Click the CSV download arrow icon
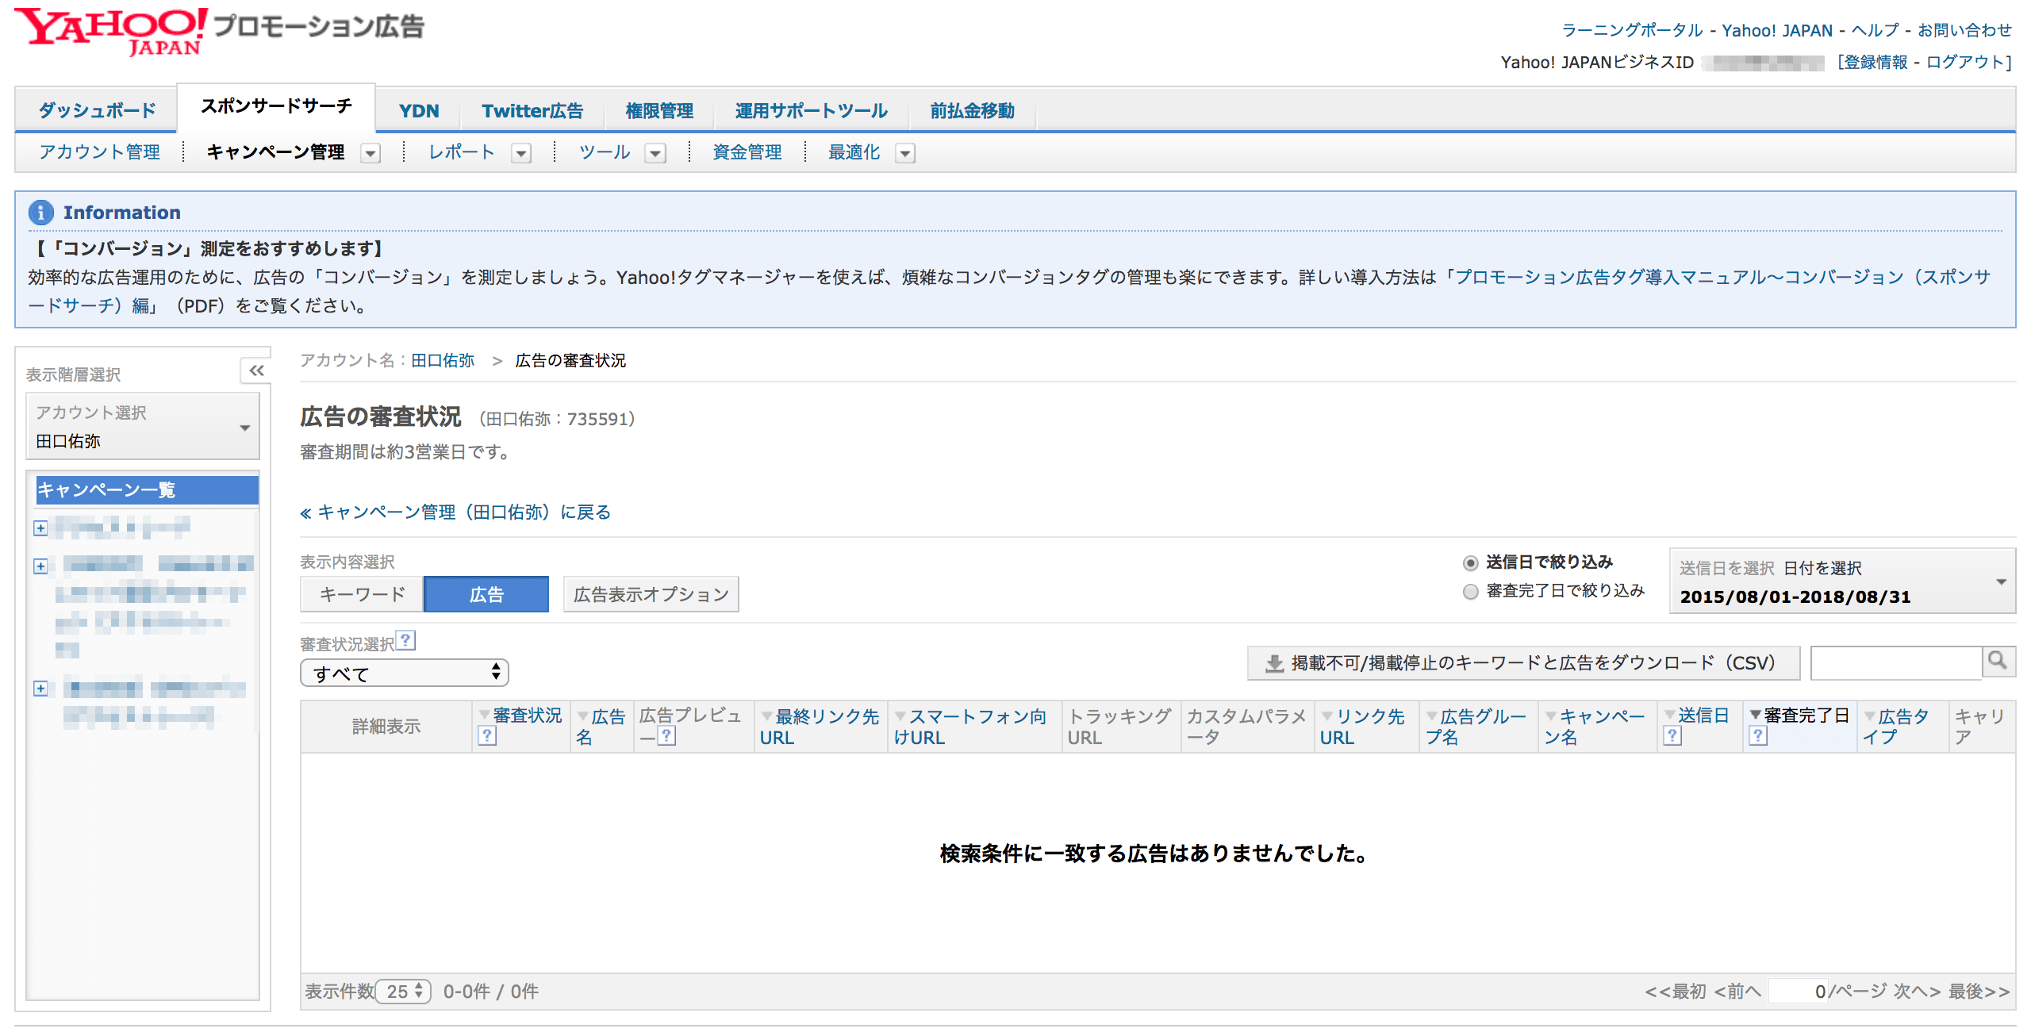This screenshot has width=2031, height=1036. coord(1274,663)
